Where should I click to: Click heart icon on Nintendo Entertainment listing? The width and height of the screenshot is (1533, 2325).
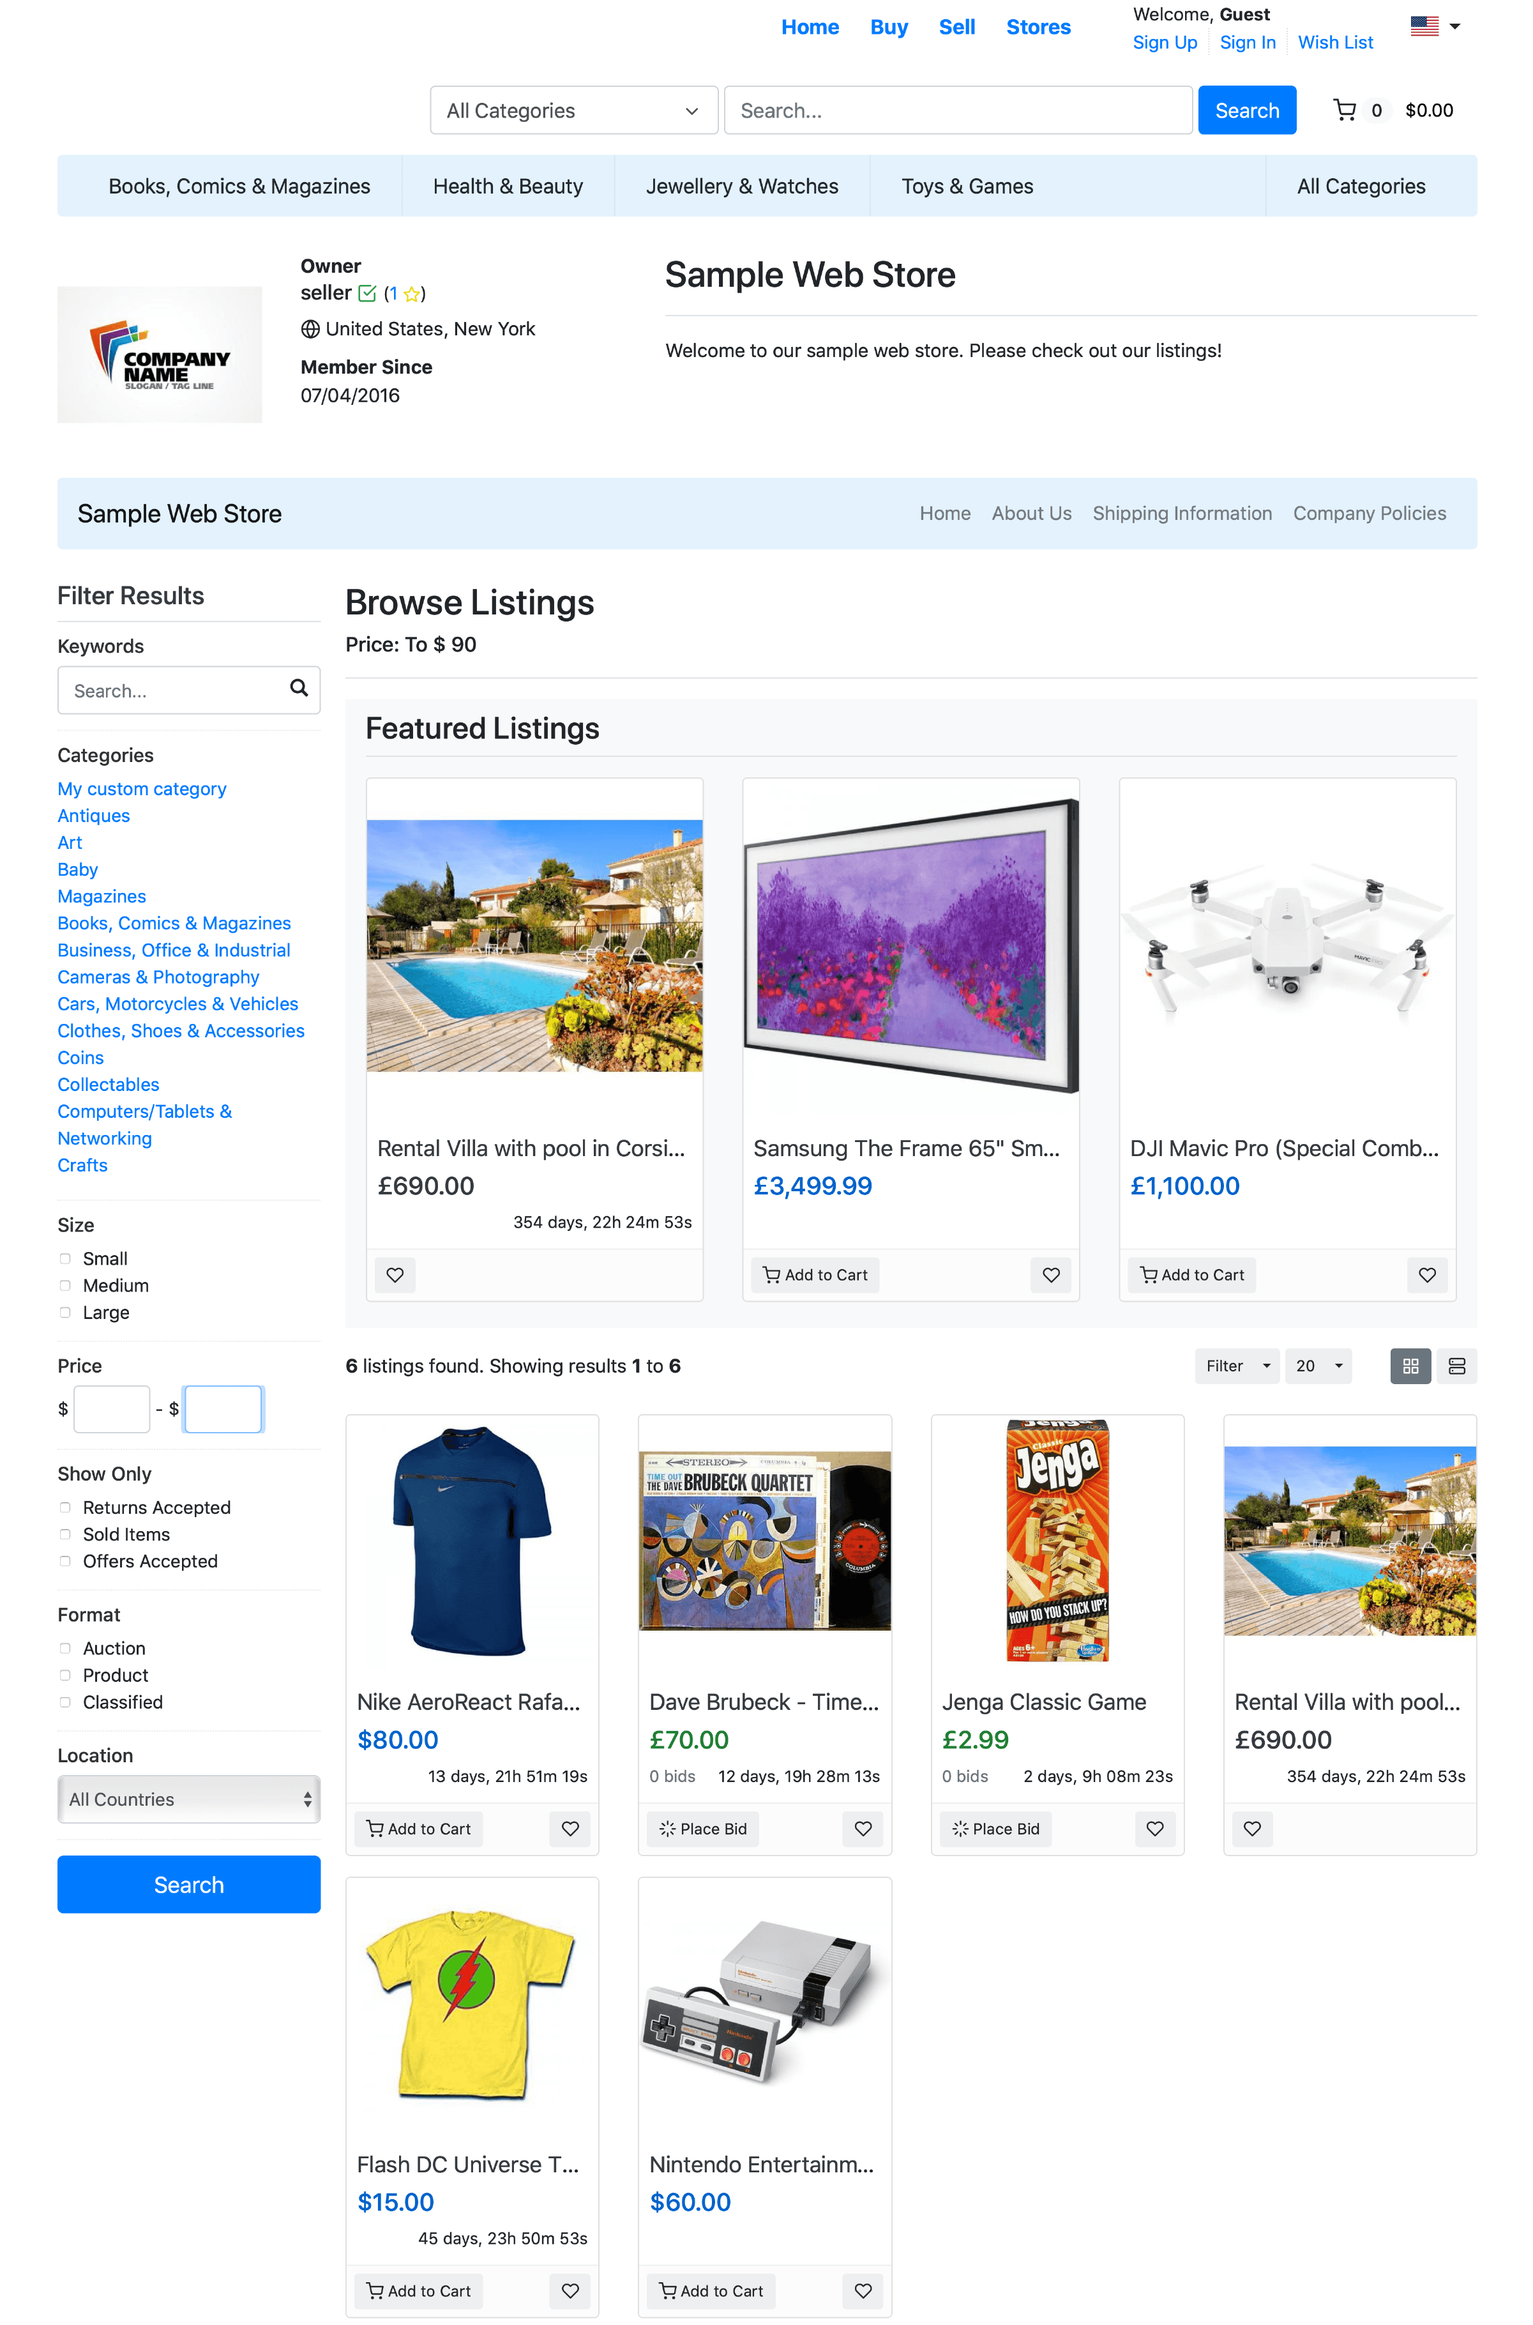tap(863, 2291)
